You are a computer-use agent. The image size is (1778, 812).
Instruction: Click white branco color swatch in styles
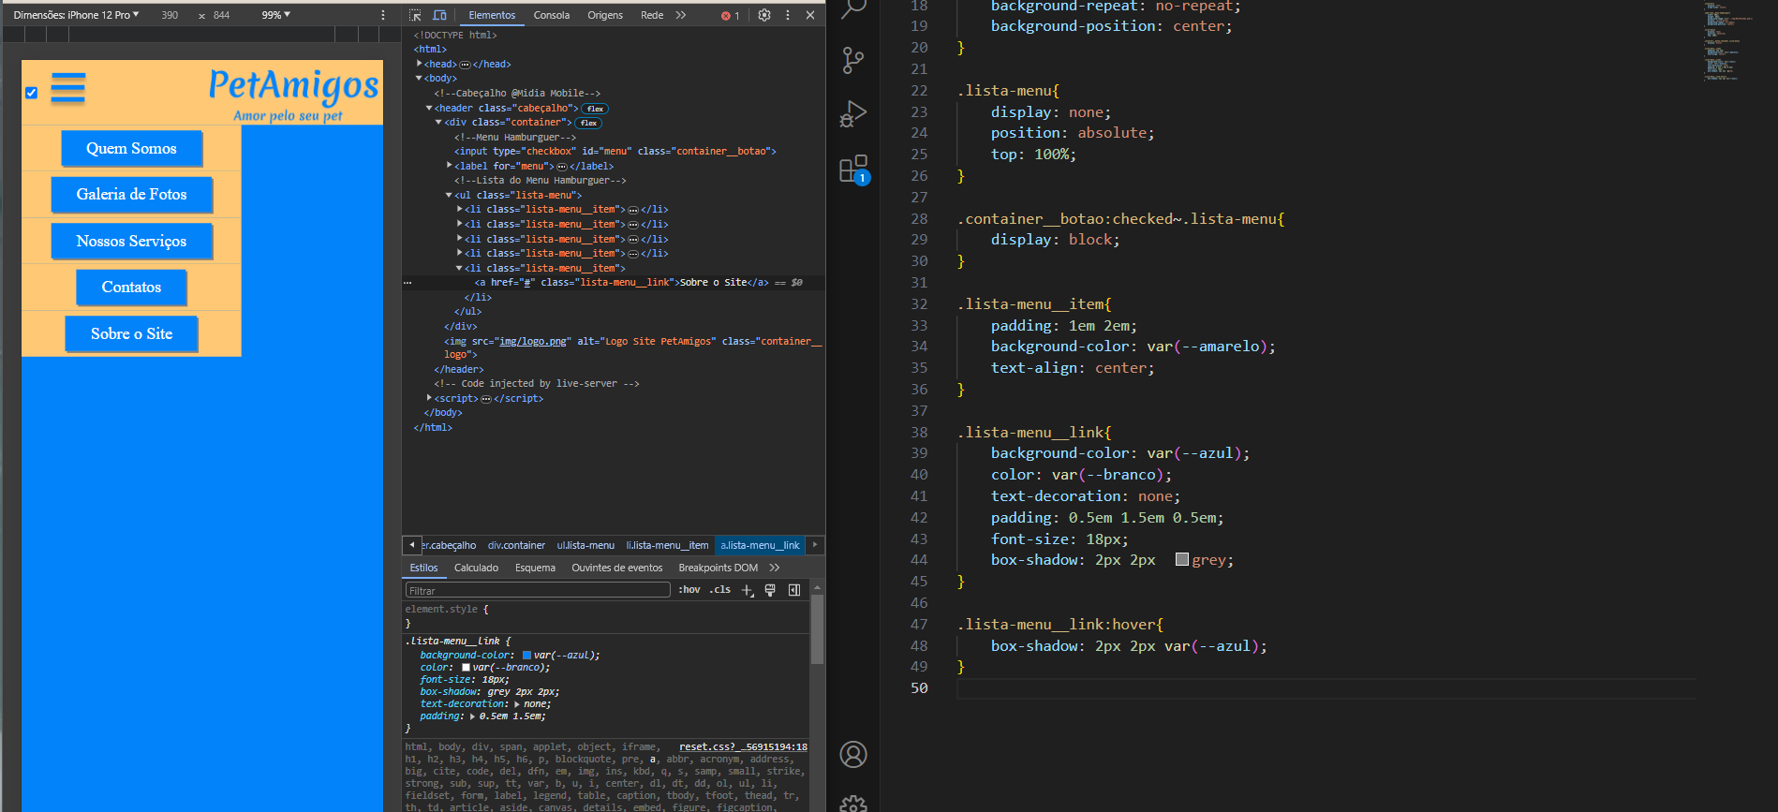tap(466, 668)
